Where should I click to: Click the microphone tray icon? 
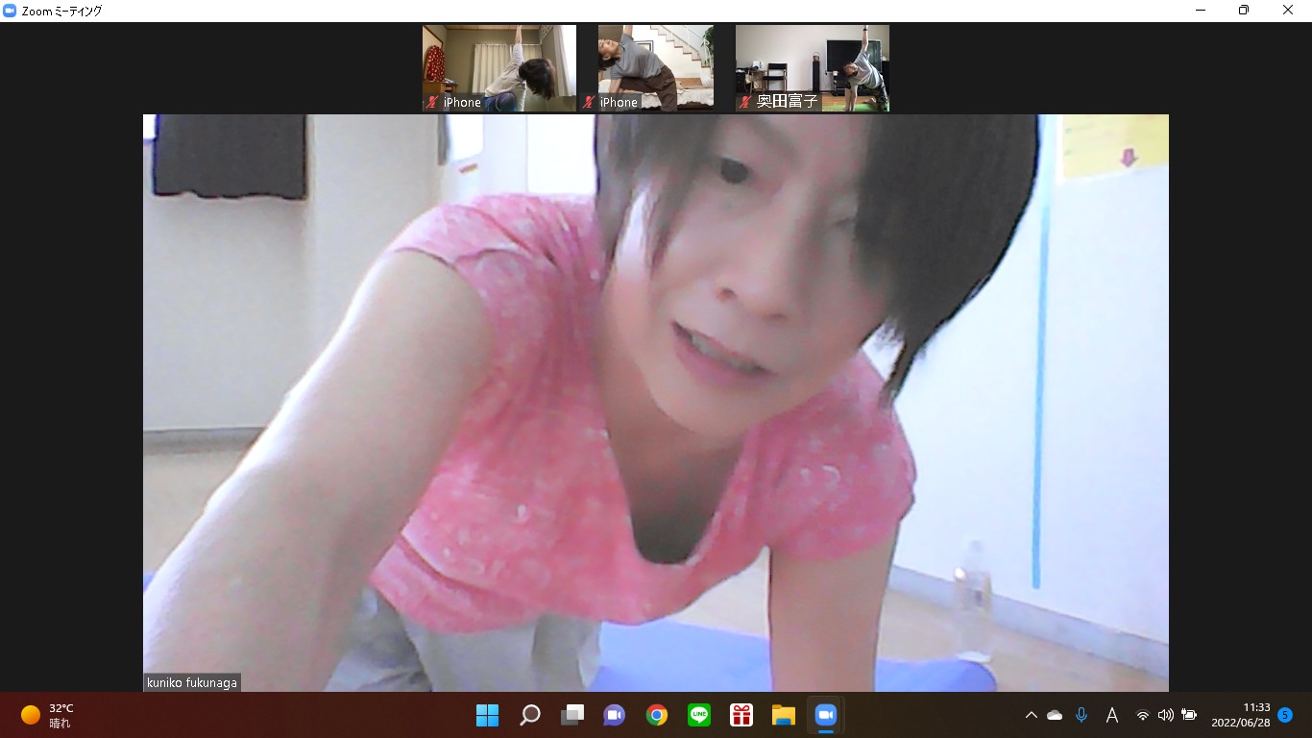click(x=1081, y=715)
